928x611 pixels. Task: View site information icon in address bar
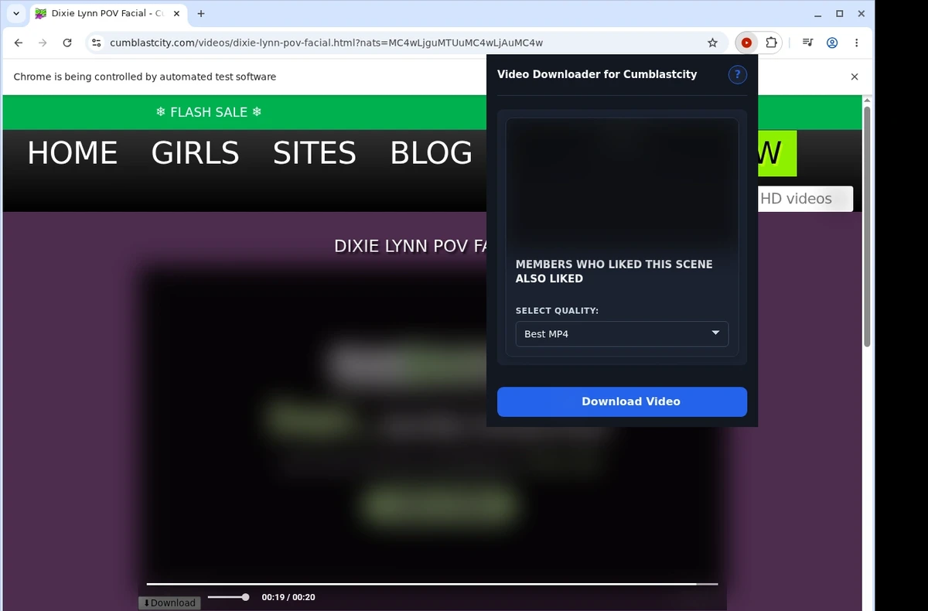point(96,43)
